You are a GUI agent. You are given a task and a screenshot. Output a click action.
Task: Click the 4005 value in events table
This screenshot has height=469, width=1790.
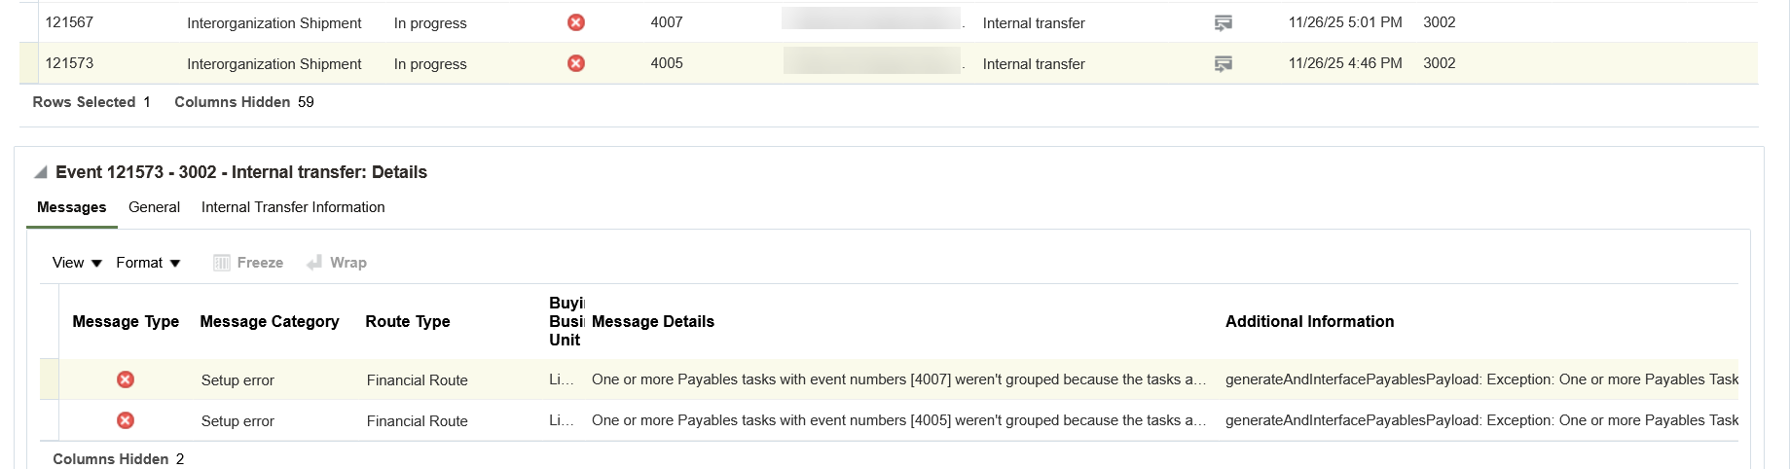coord(667,63)
